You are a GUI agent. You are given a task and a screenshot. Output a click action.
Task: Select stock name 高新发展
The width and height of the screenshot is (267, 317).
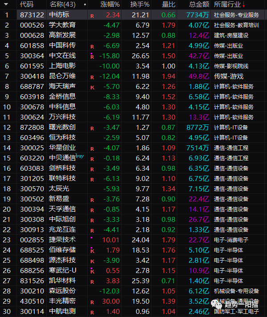tap(62, 36)
